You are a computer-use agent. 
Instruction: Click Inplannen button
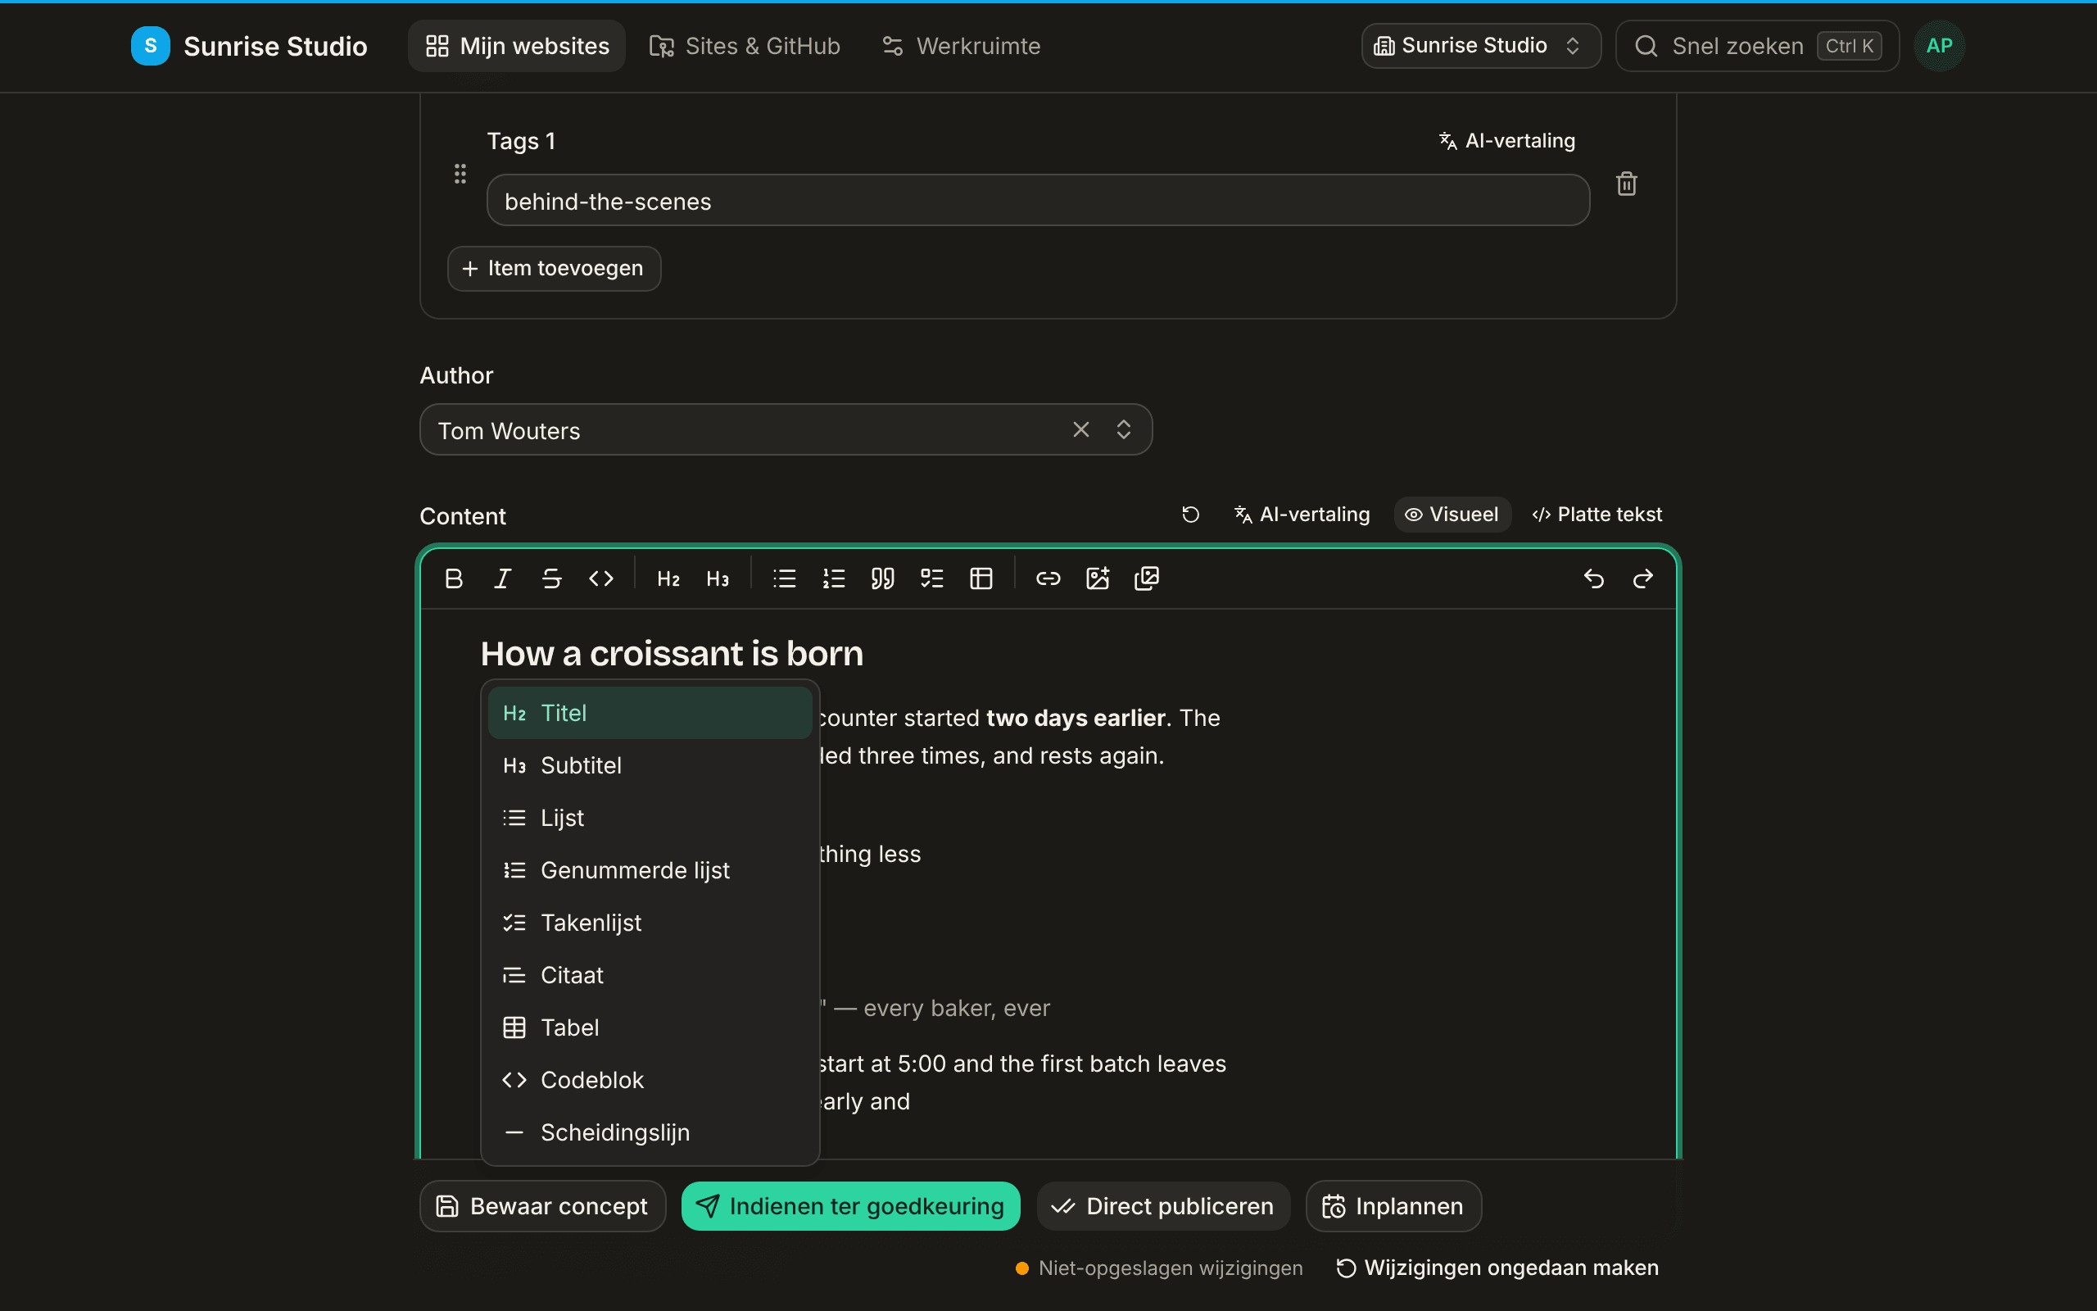tap(1393, 1206)
